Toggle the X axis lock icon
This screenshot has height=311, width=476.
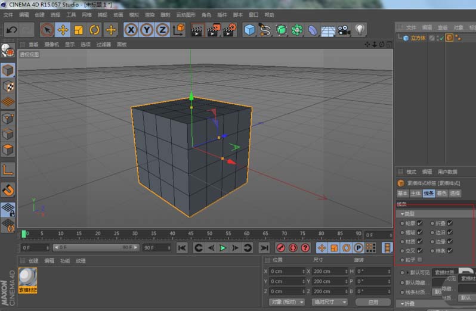(x=131, y=30)
